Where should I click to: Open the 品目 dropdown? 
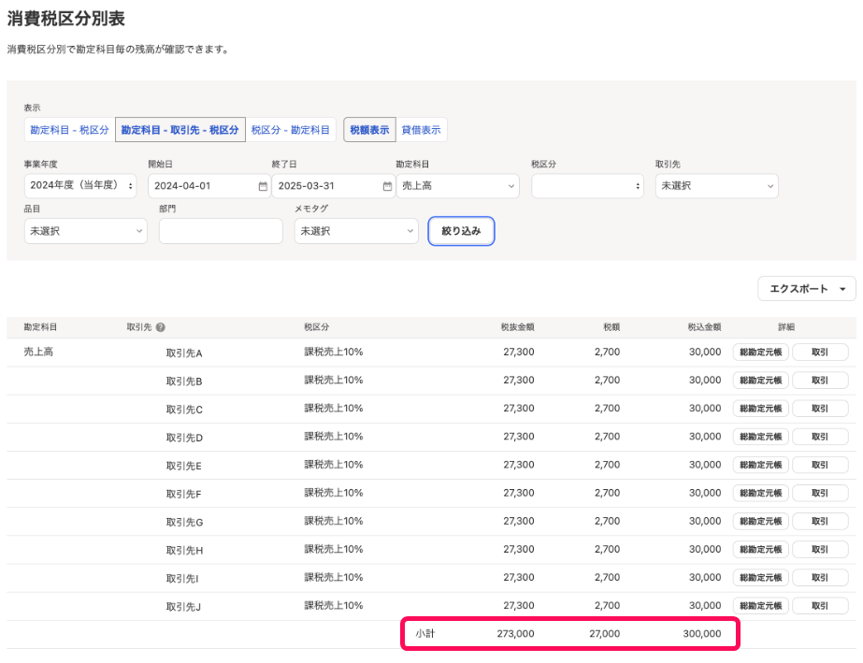[x=85, y=231]
